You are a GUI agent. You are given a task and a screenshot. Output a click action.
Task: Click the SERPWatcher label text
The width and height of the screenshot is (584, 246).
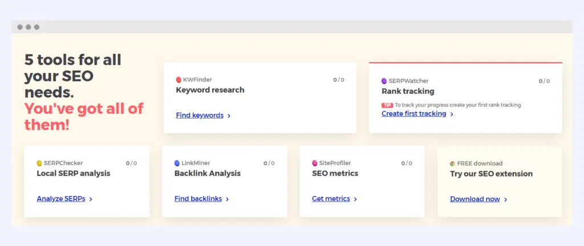[x=408, y=81]
